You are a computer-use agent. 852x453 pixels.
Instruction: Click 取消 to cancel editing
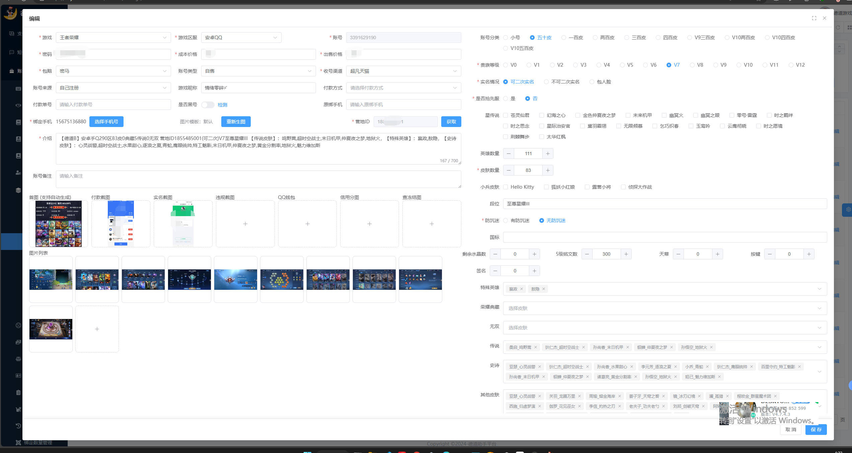(791, 430)
